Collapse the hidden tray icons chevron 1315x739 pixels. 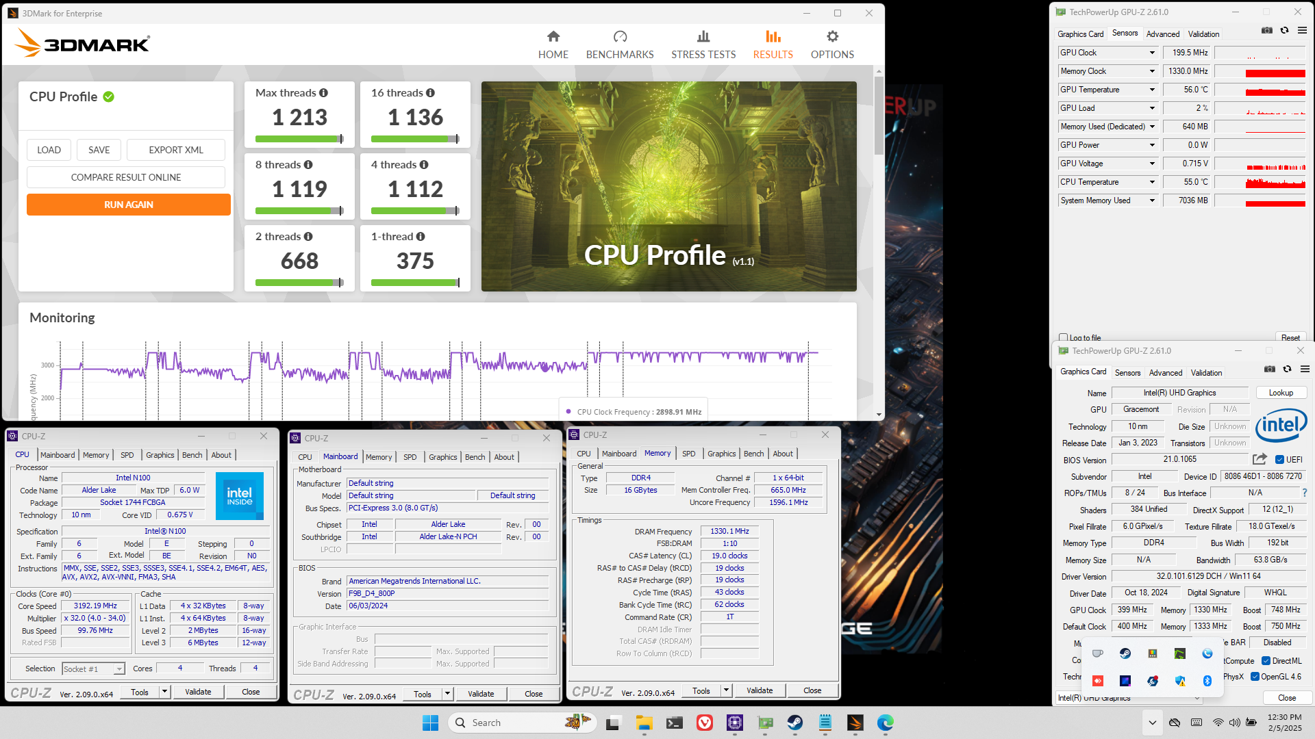[1152, 723]
